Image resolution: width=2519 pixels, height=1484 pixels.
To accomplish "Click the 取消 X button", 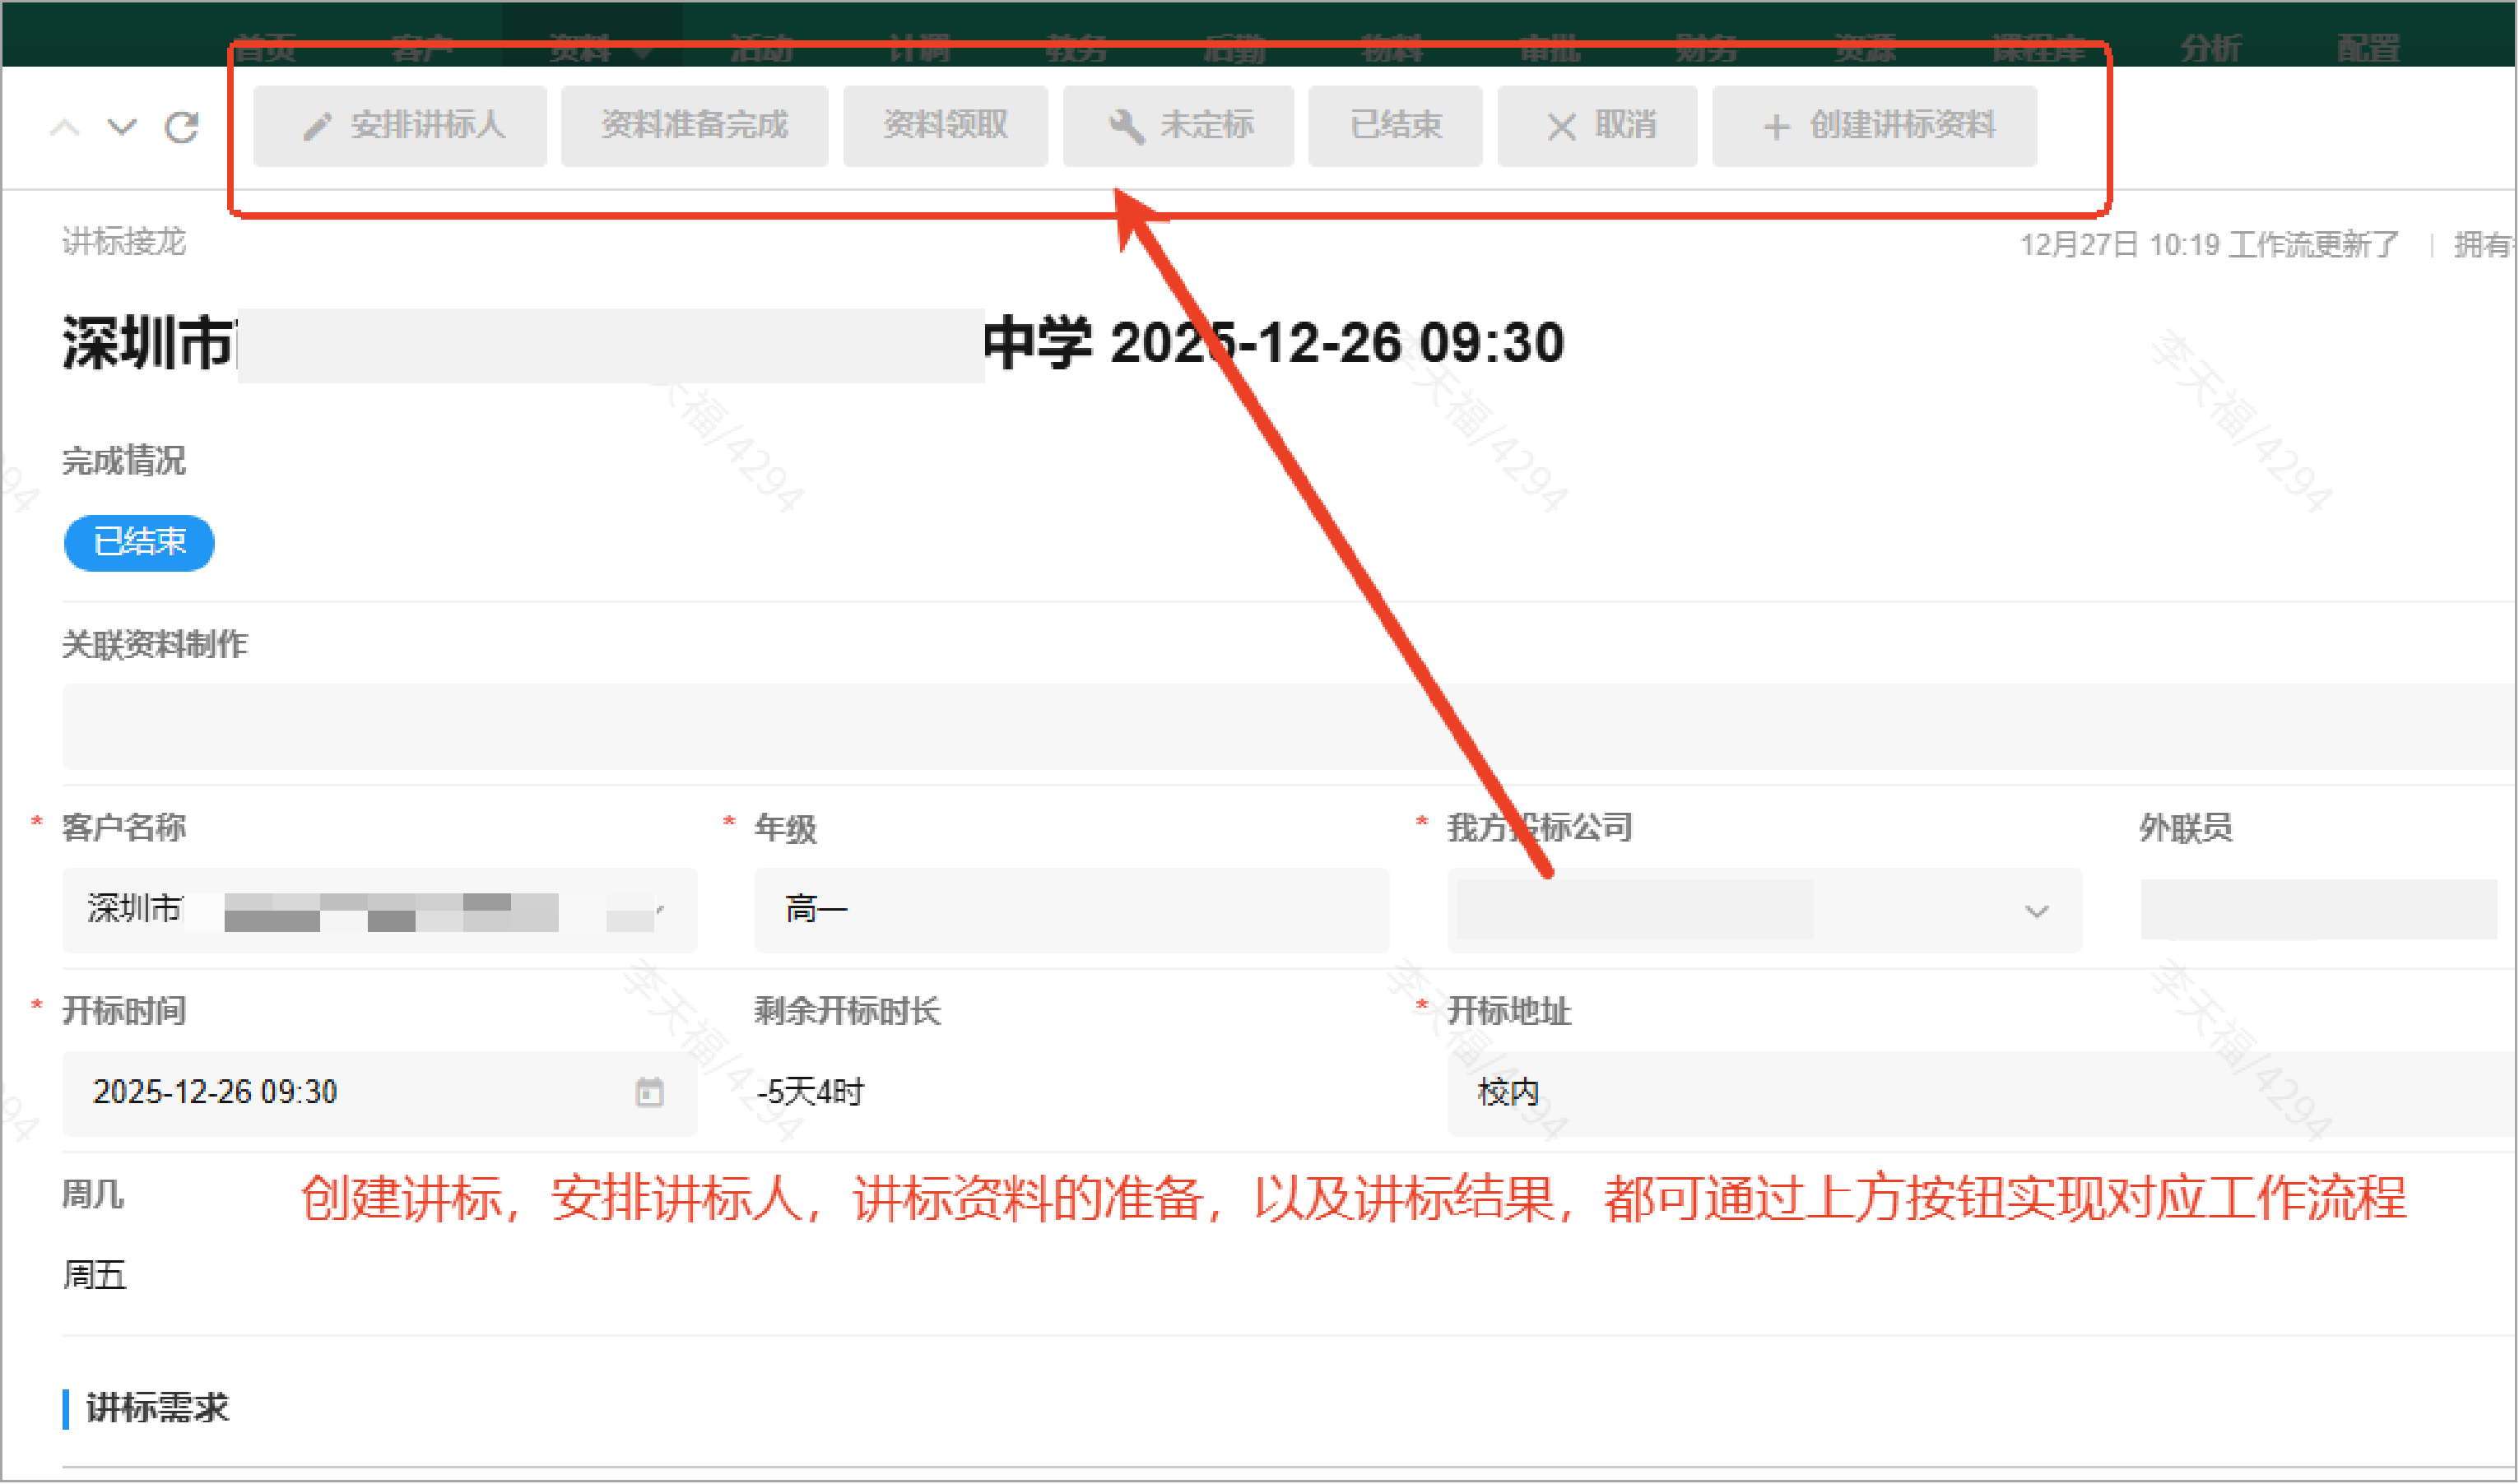I will pyautogui.click(x=1596, y=126).
